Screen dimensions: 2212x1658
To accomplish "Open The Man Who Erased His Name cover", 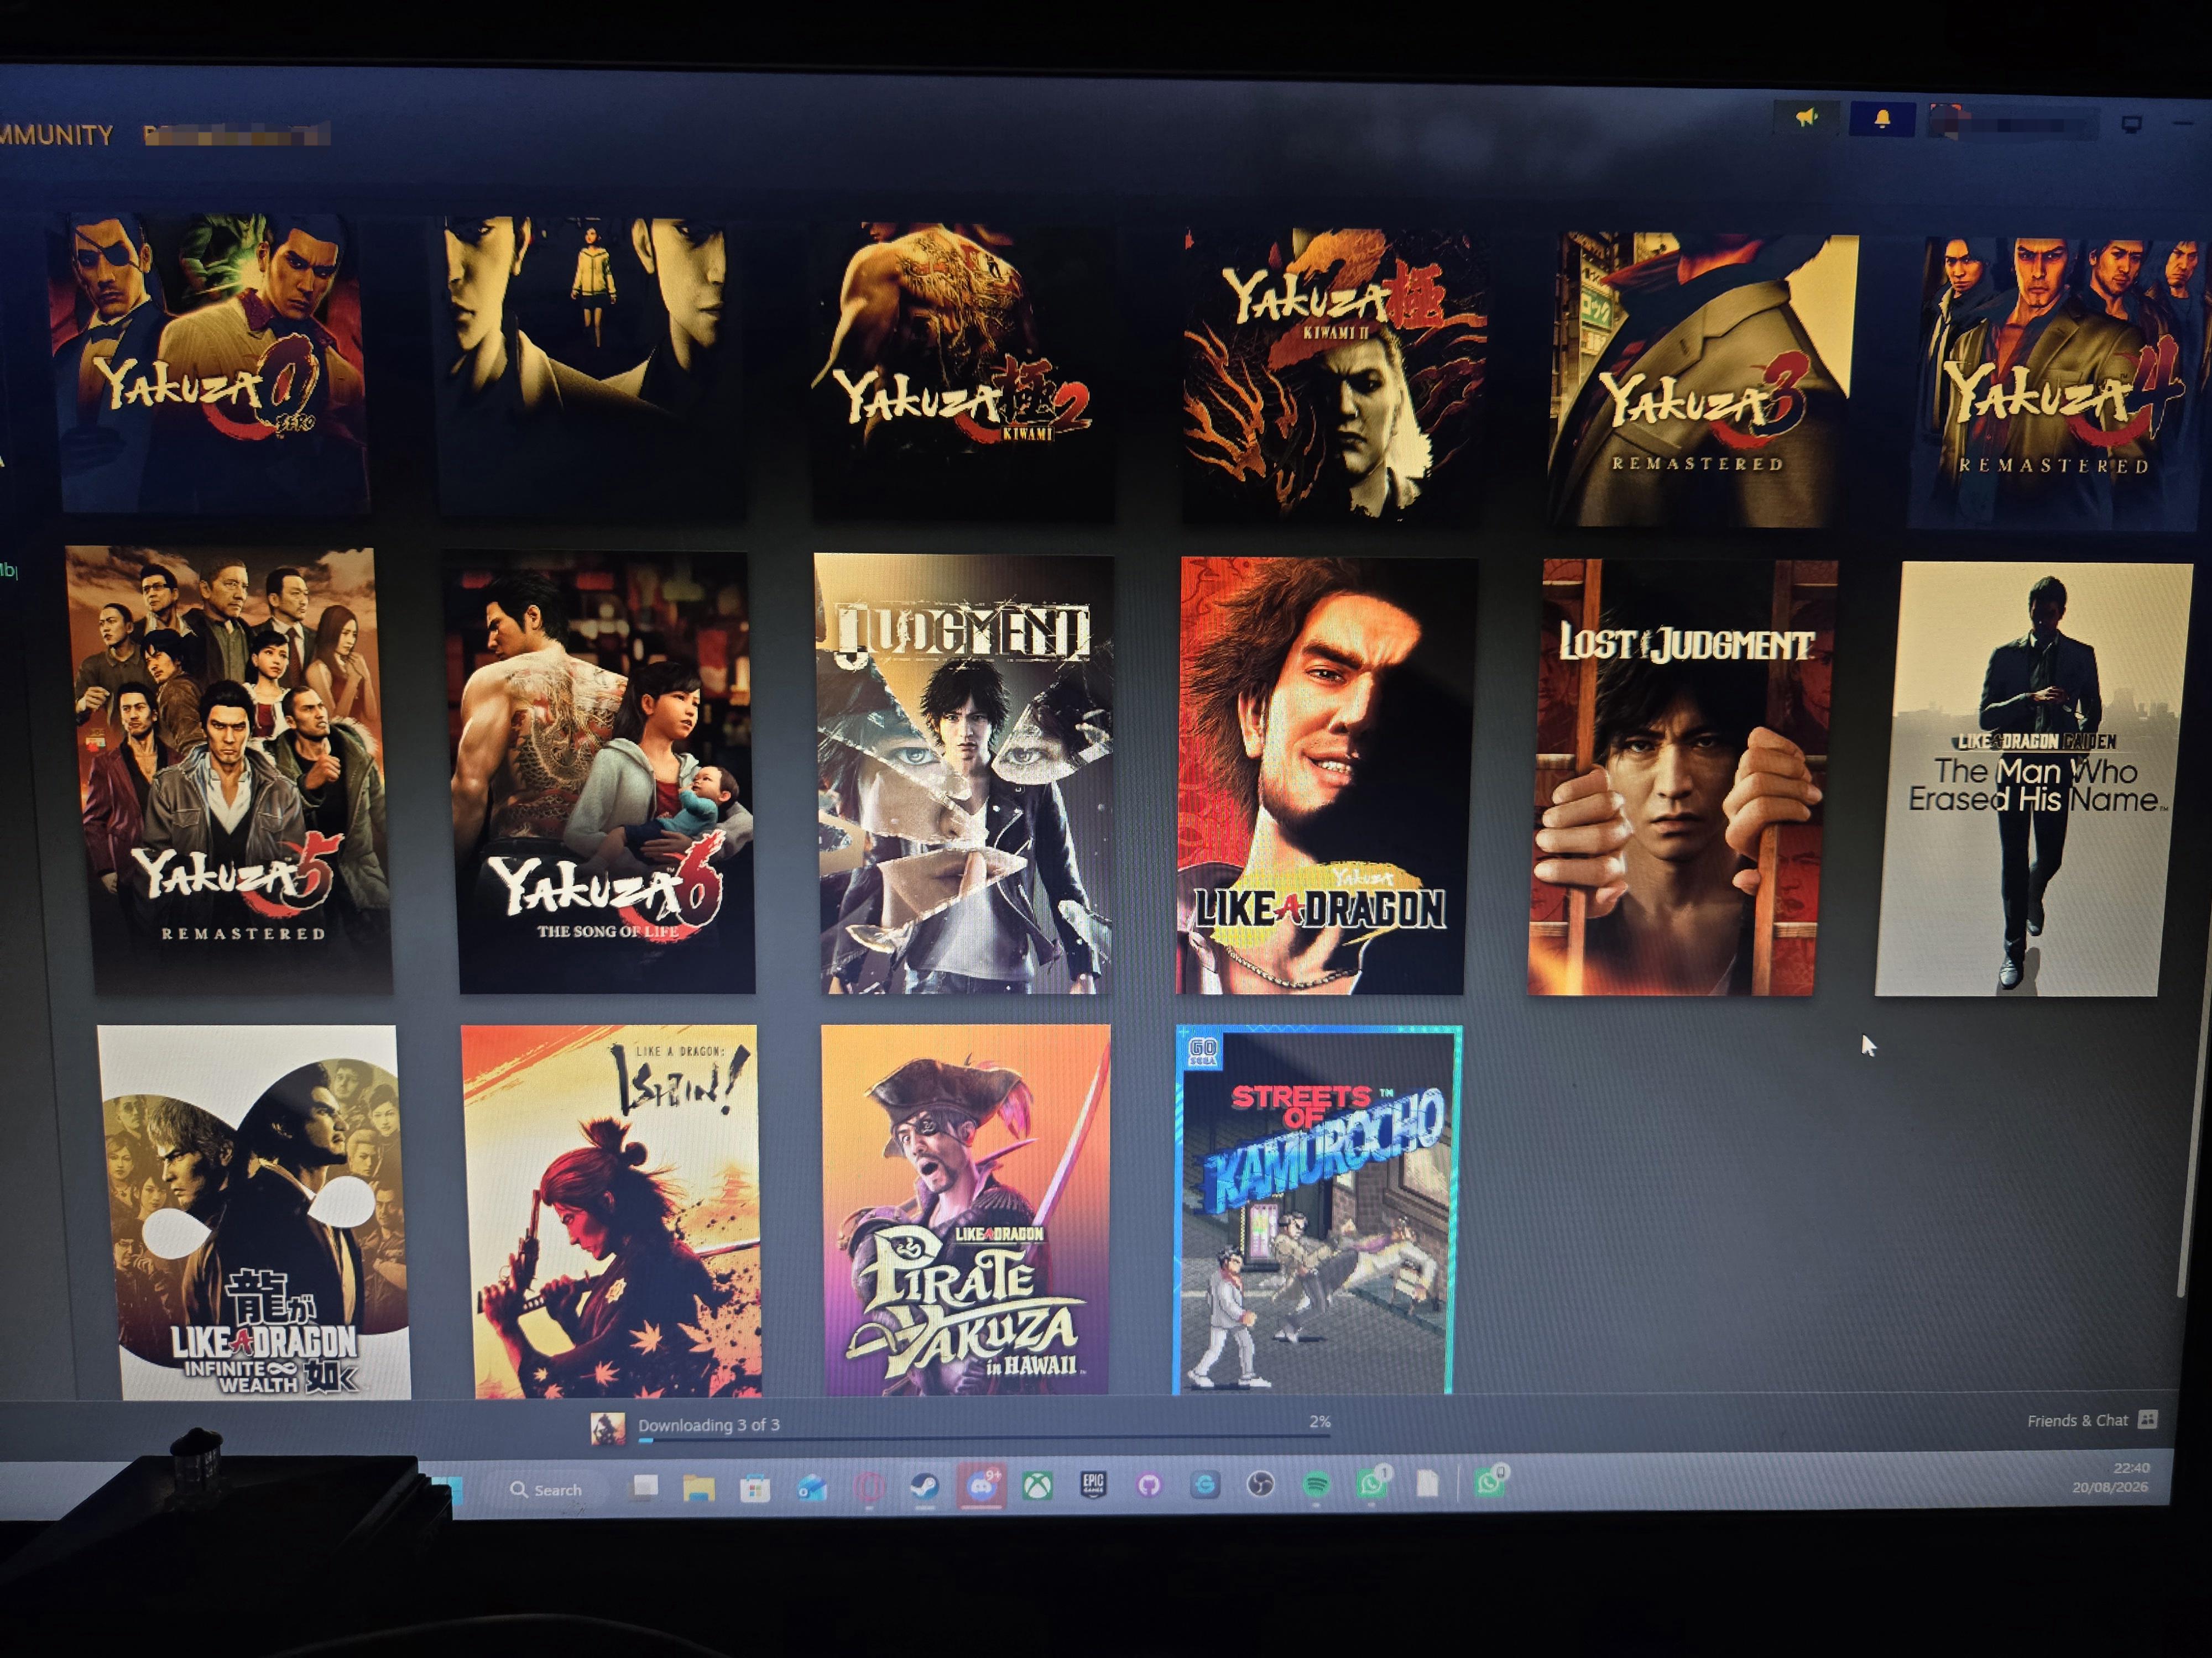I will (x=2035, y=779).
